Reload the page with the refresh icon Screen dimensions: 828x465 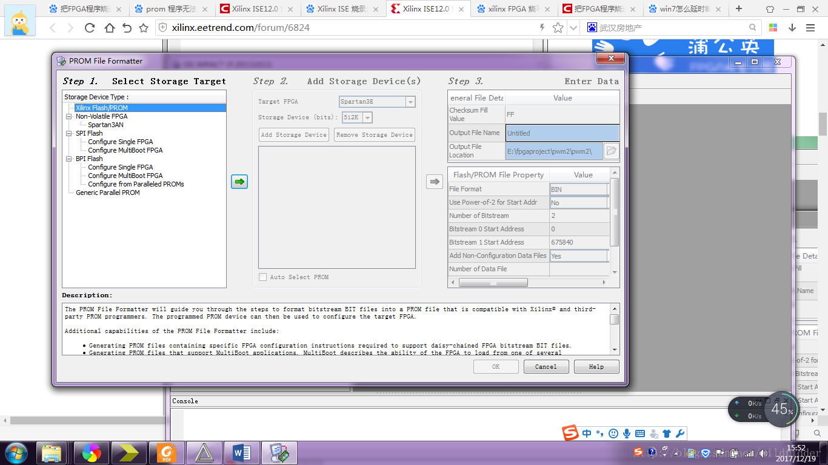pyautogui.click(x=90, y=28)
